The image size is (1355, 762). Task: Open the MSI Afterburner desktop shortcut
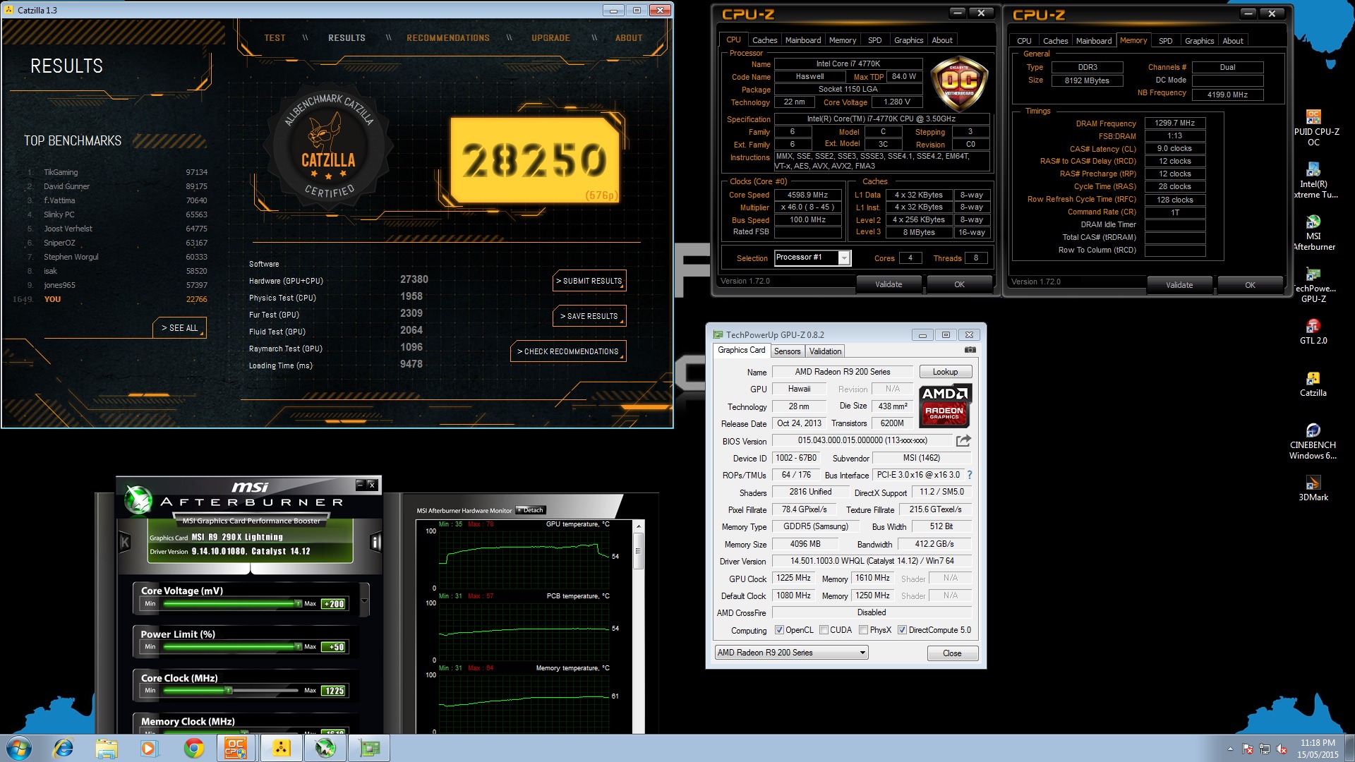pos(1313,233)
